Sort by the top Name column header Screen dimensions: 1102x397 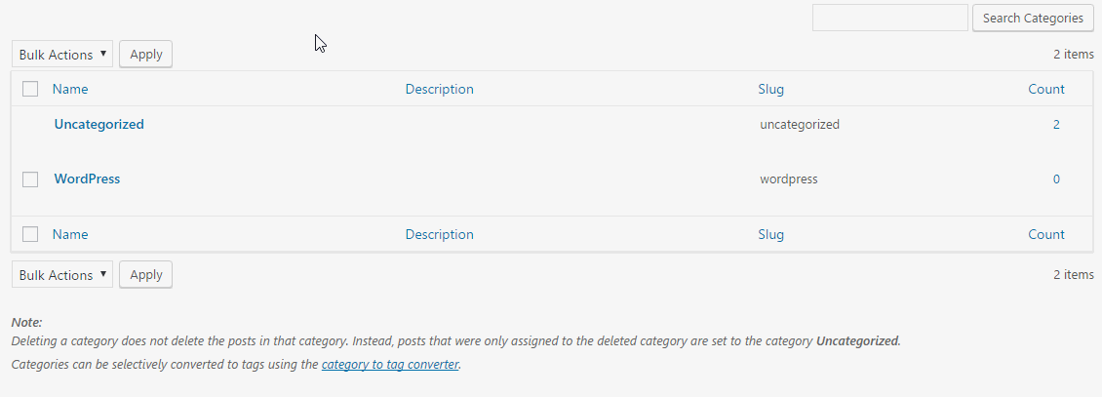[70, 89]
